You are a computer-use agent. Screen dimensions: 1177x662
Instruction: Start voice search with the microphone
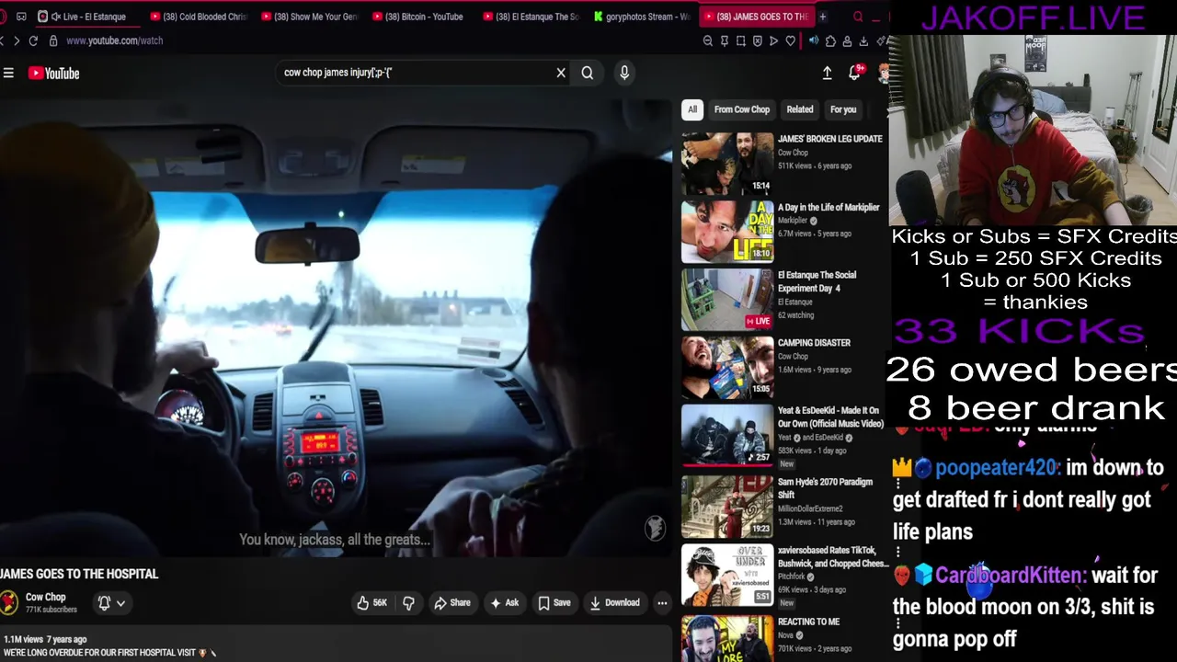coord(624,73)
